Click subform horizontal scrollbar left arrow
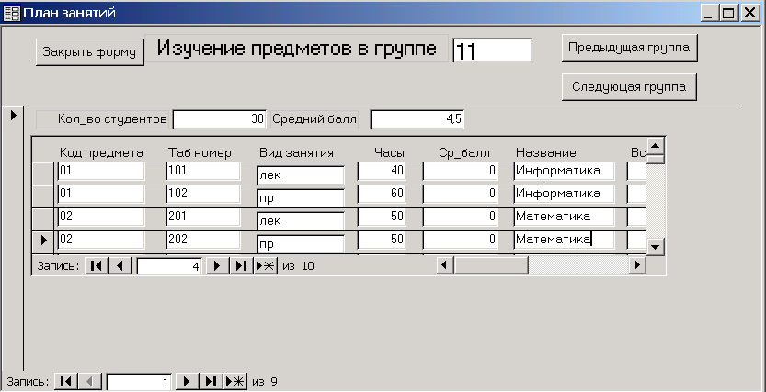 444,265
